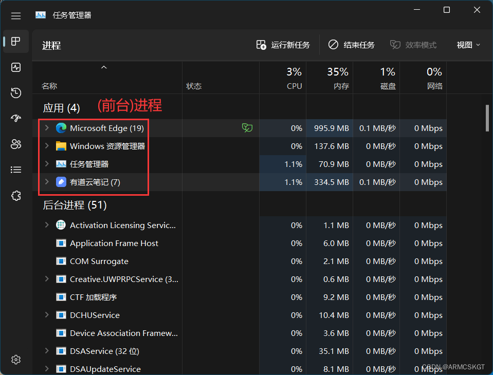
Task: Open the Details list icon in sidebar
Action: (x=16, y=170)
